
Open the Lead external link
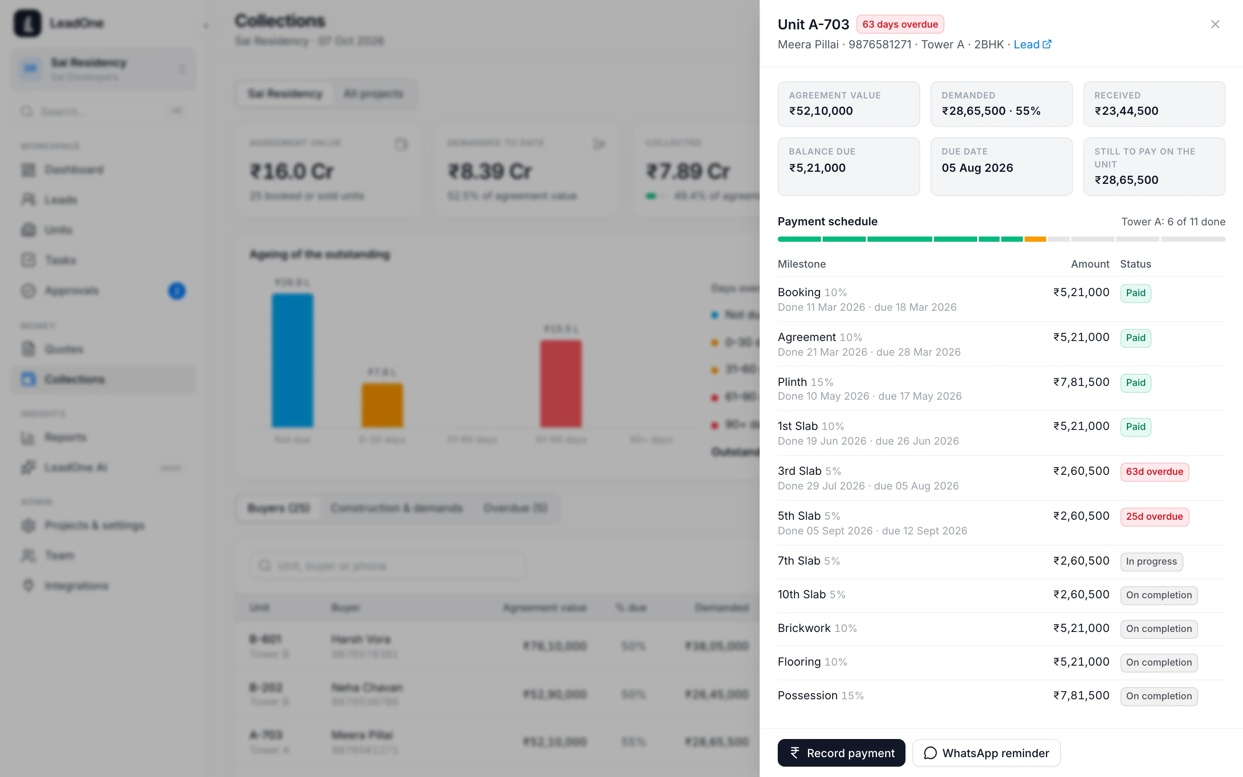coord(1032,45)
